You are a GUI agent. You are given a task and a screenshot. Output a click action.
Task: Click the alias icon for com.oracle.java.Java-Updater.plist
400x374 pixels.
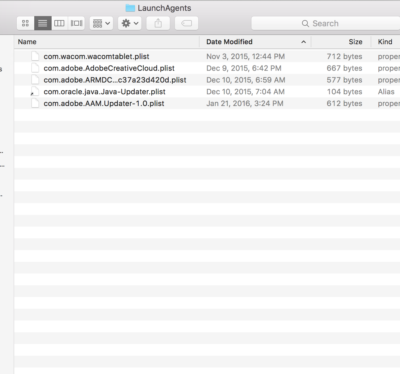(35, 91)
